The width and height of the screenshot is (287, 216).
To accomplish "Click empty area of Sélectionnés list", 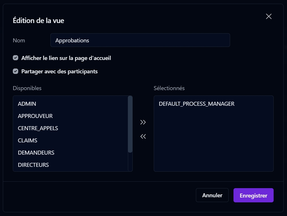I will (214, 142).
